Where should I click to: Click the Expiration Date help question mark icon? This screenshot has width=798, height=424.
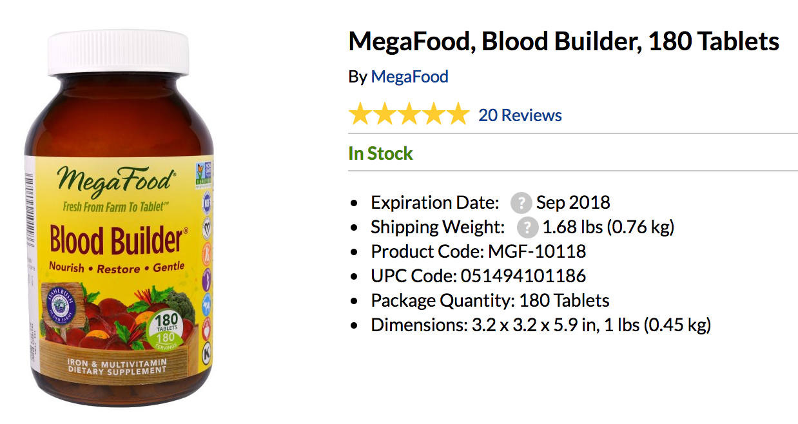pyautogui.click(x=521, y=202)
